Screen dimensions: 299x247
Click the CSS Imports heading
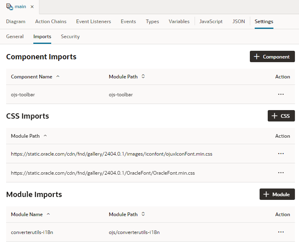point(28,116)
